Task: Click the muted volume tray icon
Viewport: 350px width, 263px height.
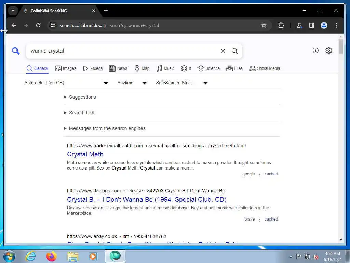Action: pyautogui.click(x=315, y=256)
